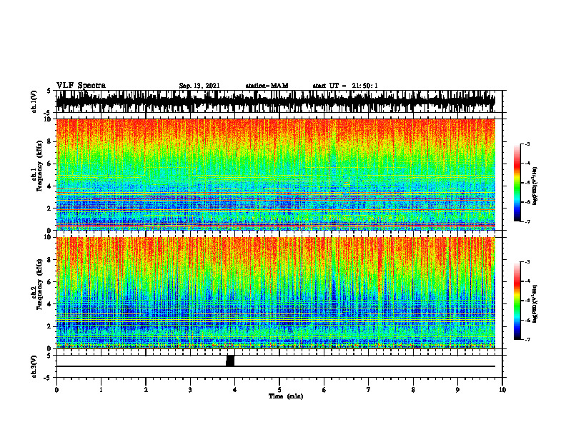
Task: Click the ch.1 spectrogram panel
Action: pyautogui.click(x=275, y=174)
